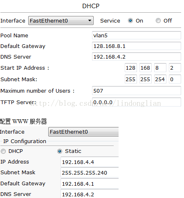
Task: Click static IP Address field 192.168.4.4
Action: click(90, 162)
